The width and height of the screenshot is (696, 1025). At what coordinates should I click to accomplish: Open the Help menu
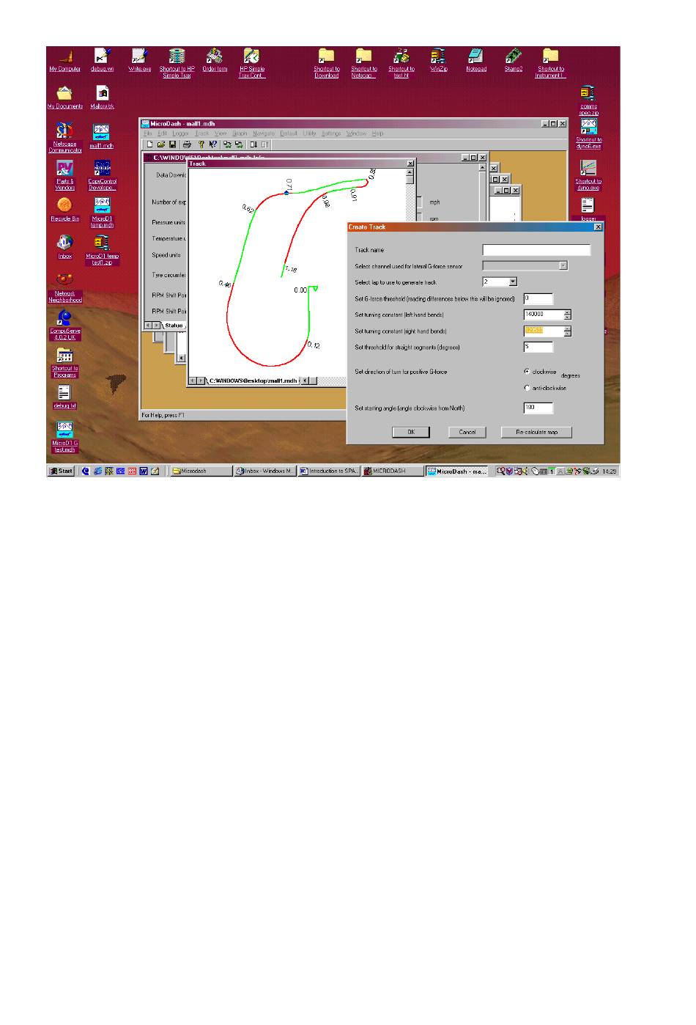tap(377, 133)
